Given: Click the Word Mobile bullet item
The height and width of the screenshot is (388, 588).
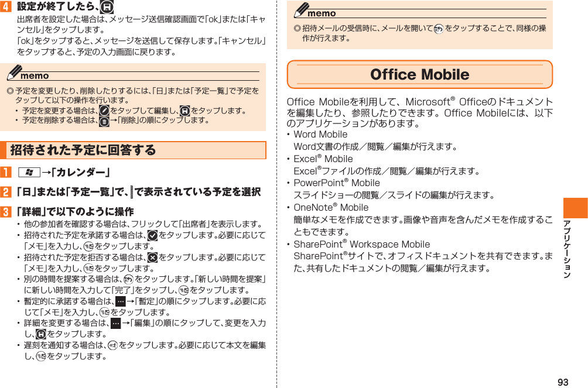Looking at the screenshot, I should [320, 134].
